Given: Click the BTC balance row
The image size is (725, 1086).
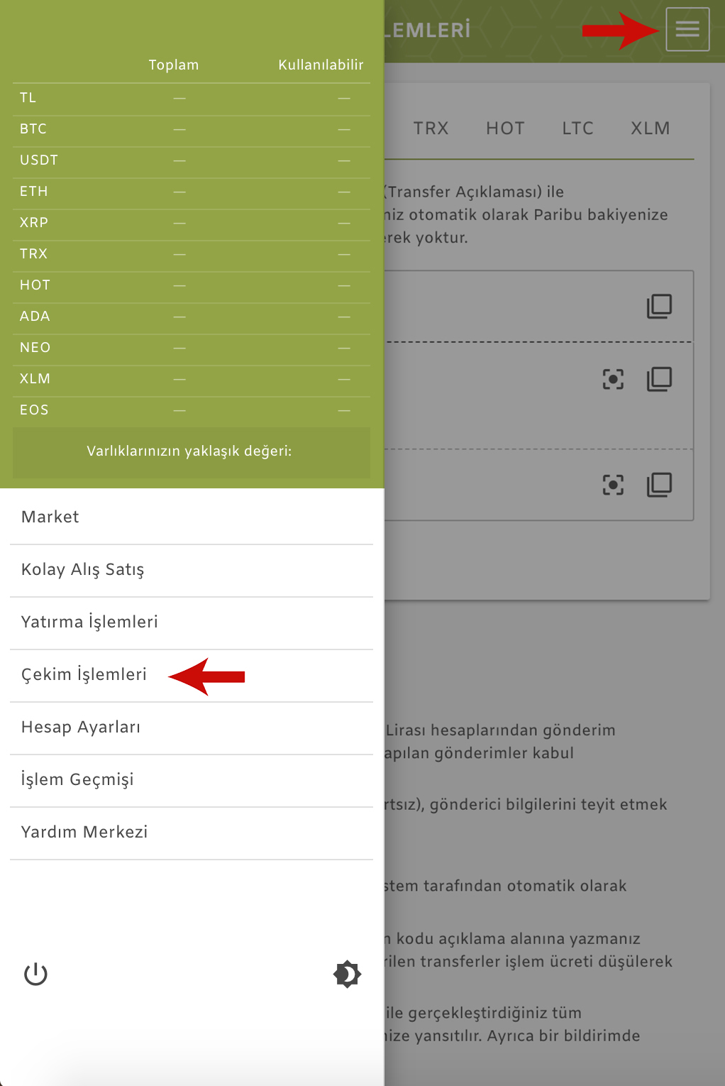Looking at the screenshot, I should 192,129.
